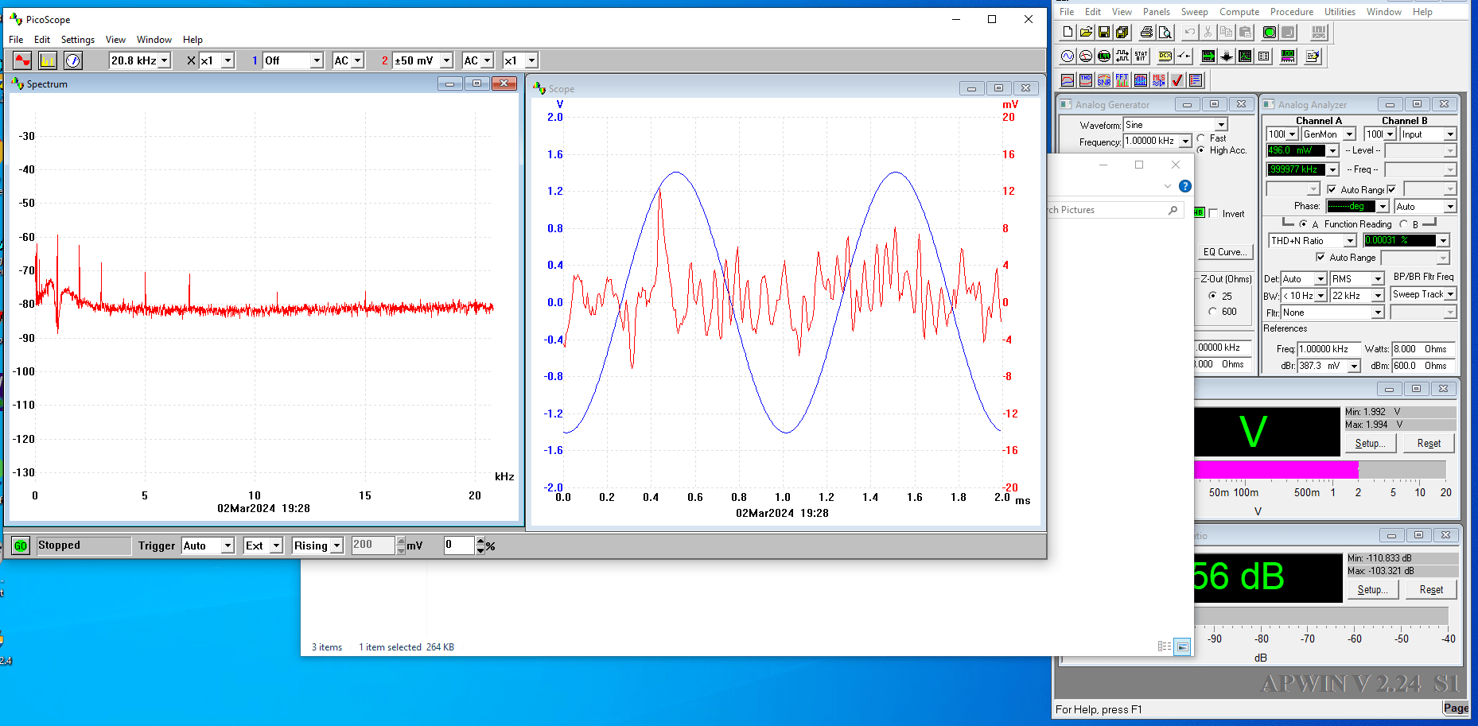Click the MLS quick launch icon
The image size is (1478, 726).
1159,80
